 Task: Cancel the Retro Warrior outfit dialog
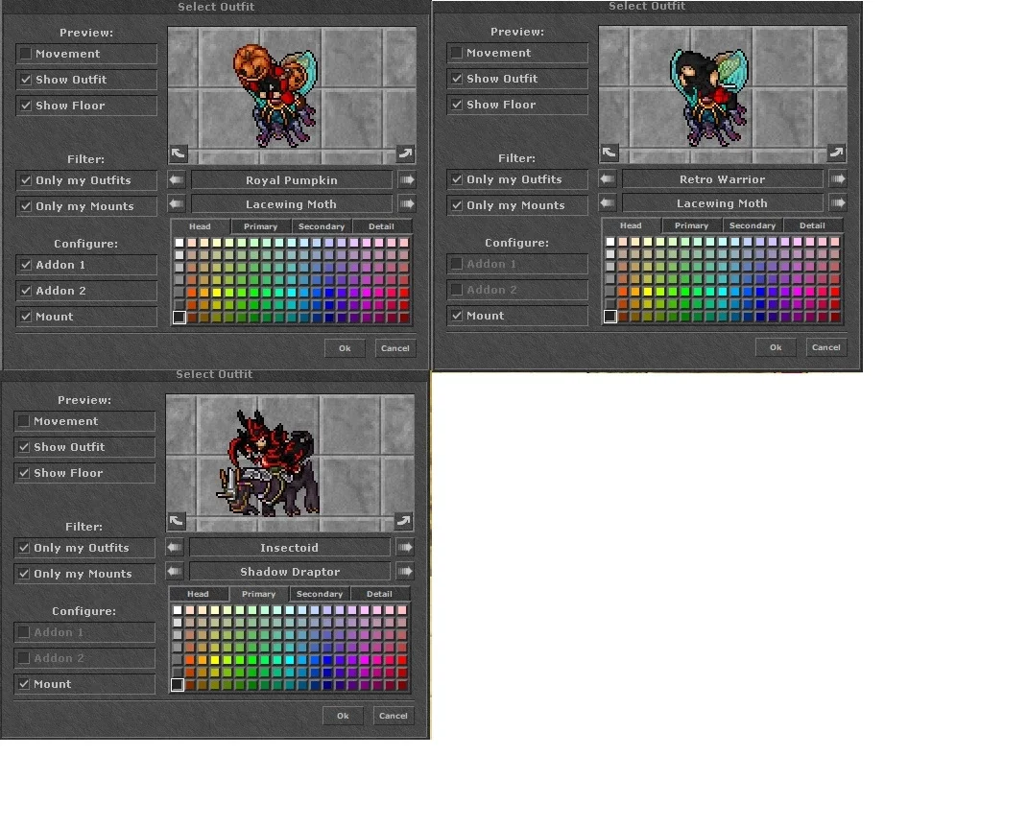click(x=826, y=347)
